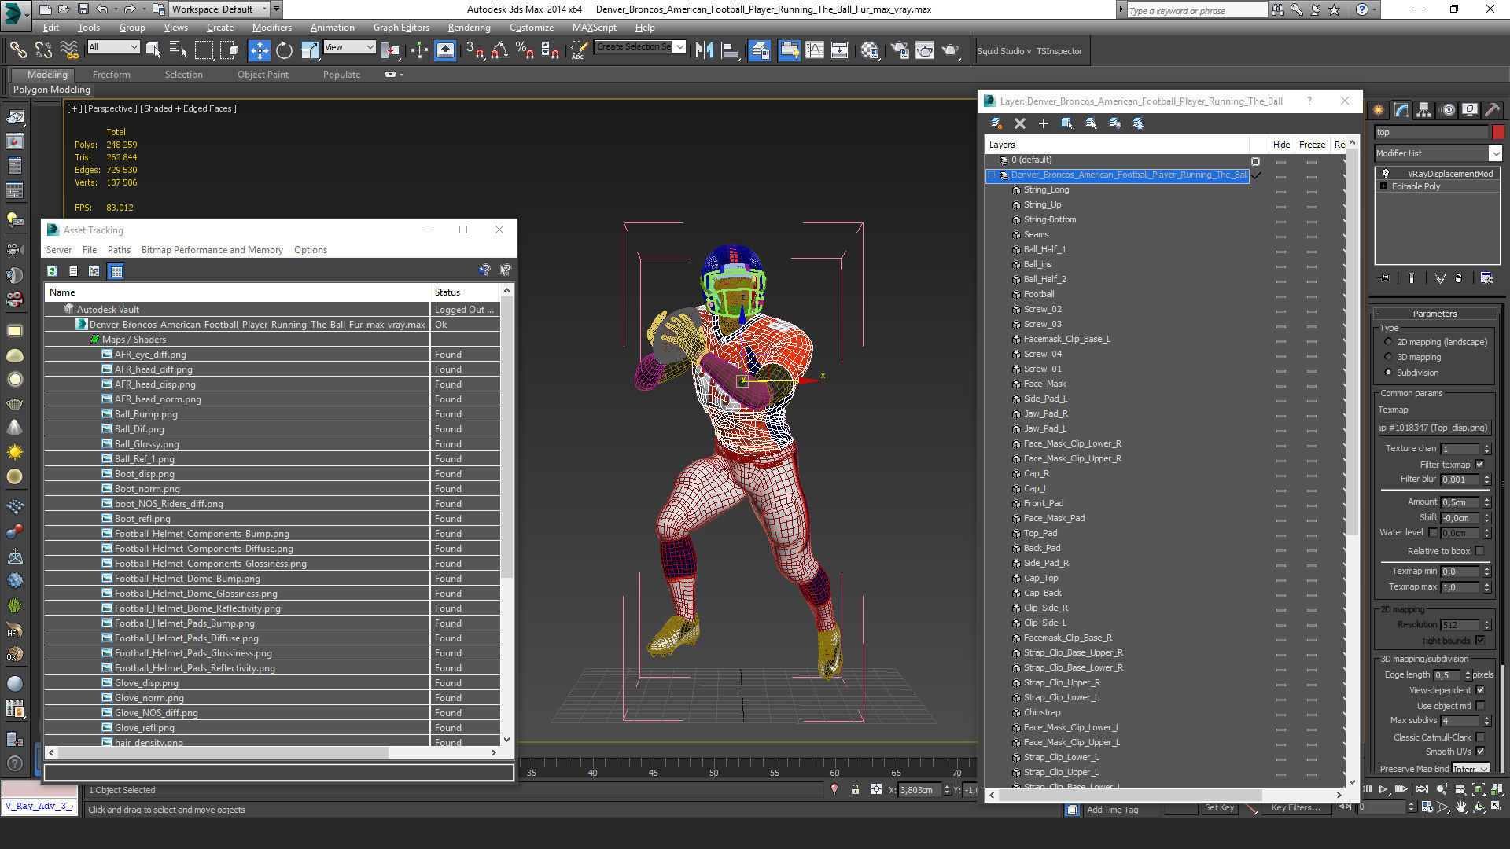This screenshot has width=1510, height=849.
Task: Select the Face_Mask_Pad layer object
Action: coord(1053,518)
